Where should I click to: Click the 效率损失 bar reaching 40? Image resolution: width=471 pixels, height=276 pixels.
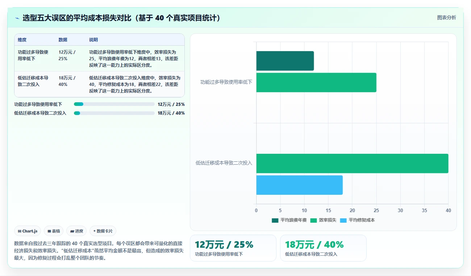[352, 163]
